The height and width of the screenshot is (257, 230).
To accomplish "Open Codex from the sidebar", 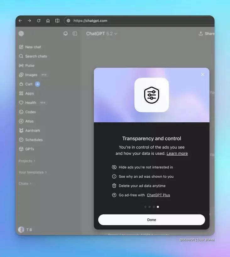I will tap(30, 112).
